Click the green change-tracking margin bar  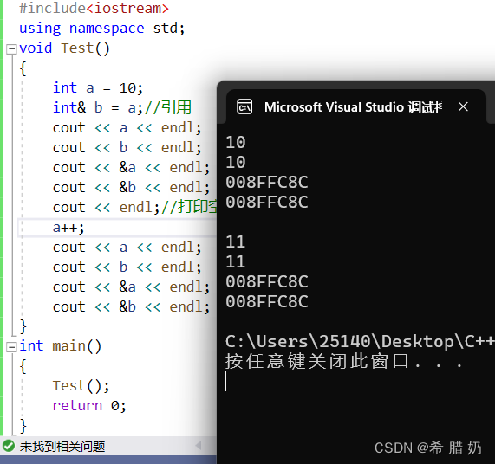tap(2, 217)
